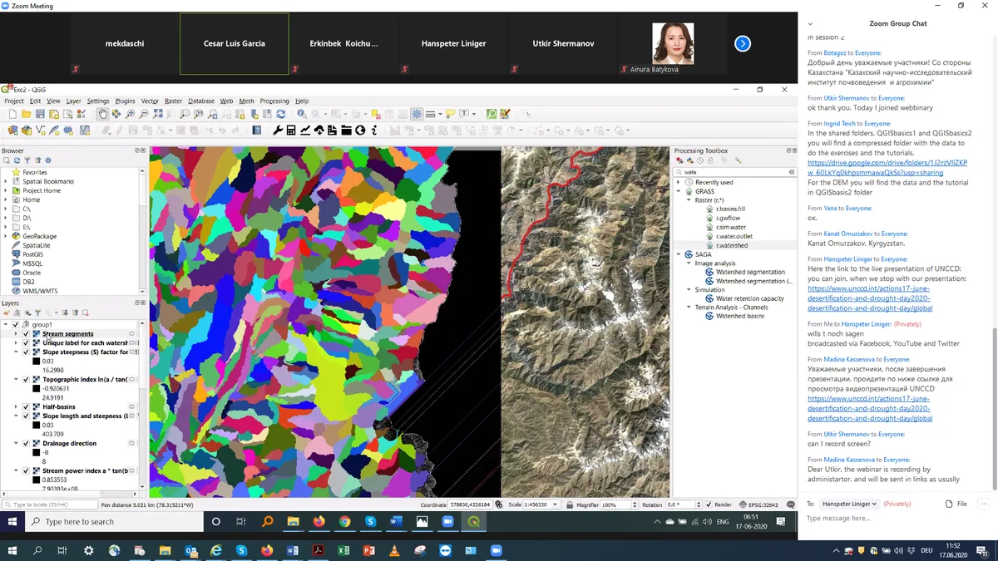Click the Save Project toolbar icon
This screenshot has height=561, width=998.
pyautogui.click(x=40, y=114)
